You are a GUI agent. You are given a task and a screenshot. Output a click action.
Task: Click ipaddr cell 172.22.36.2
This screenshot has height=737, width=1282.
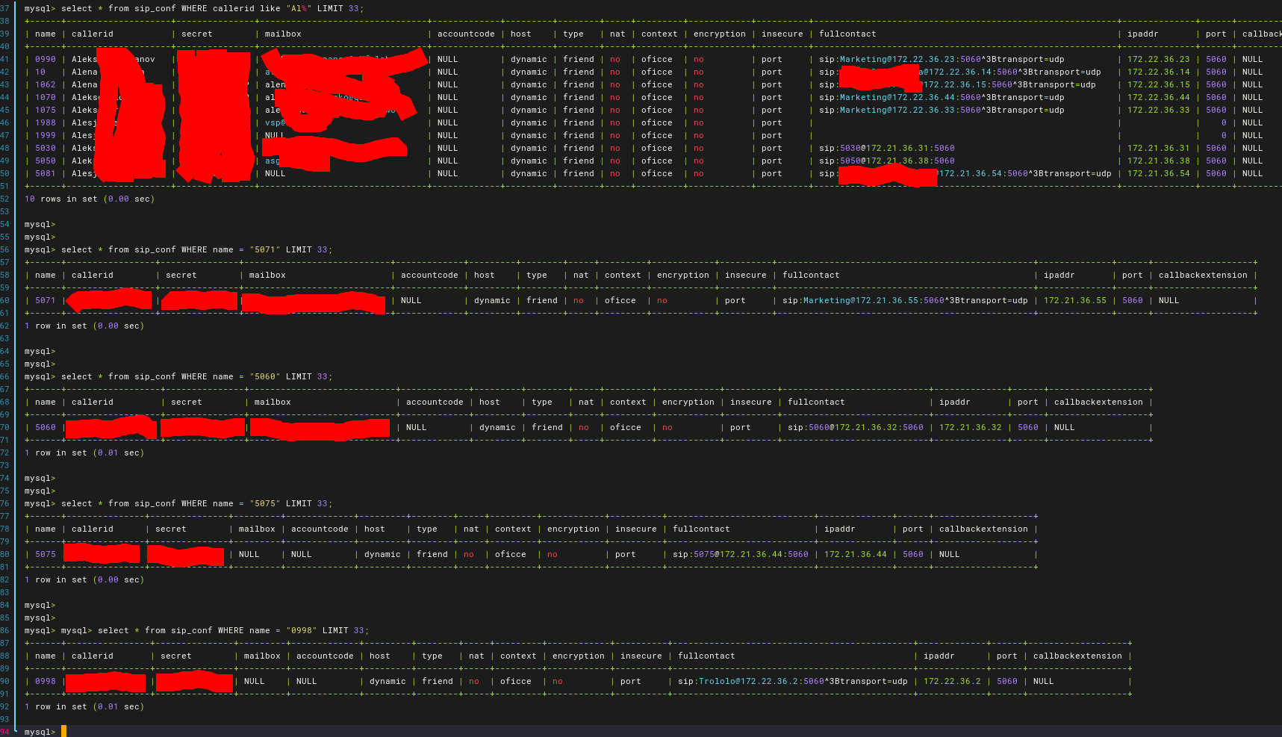[952, 681]
